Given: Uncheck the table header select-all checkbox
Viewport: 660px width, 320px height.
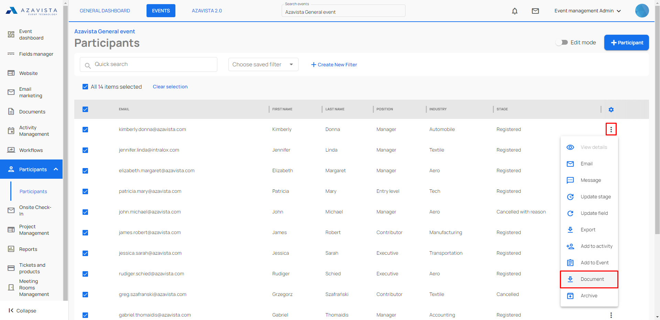Looking at the screenshot, I should (x=85, y=109).
